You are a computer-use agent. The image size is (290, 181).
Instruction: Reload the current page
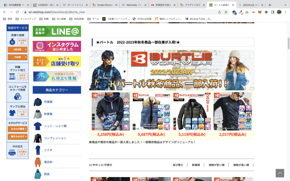pyautogui.click(x=17, y=12)
